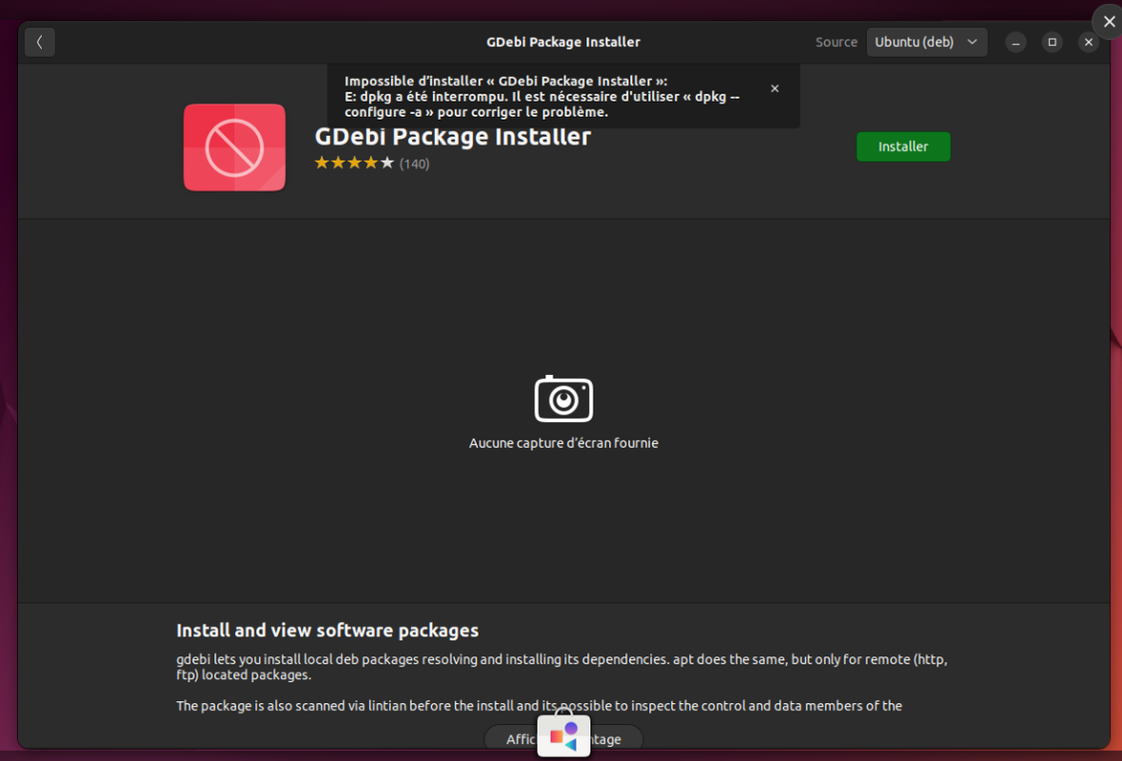
Task: Click the 'Install and view software packages' heading
Action: coord(327,630)
